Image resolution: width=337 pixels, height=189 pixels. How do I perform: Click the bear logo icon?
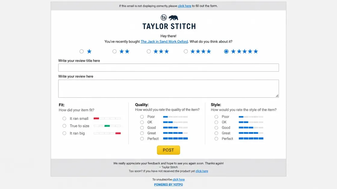(x=173, y=18)
